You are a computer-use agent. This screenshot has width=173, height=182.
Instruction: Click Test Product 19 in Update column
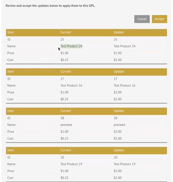point(124,164)
